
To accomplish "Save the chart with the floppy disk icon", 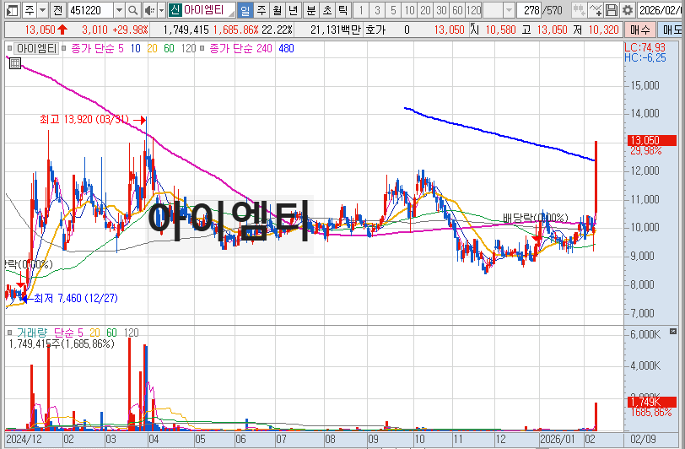I will [x=611, y=9].
